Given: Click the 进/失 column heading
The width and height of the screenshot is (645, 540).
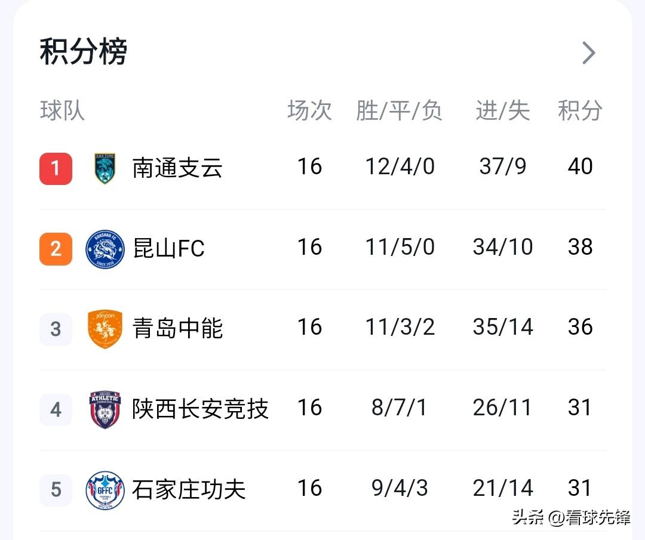Looking at the screenshot, I should coord(502,111).
